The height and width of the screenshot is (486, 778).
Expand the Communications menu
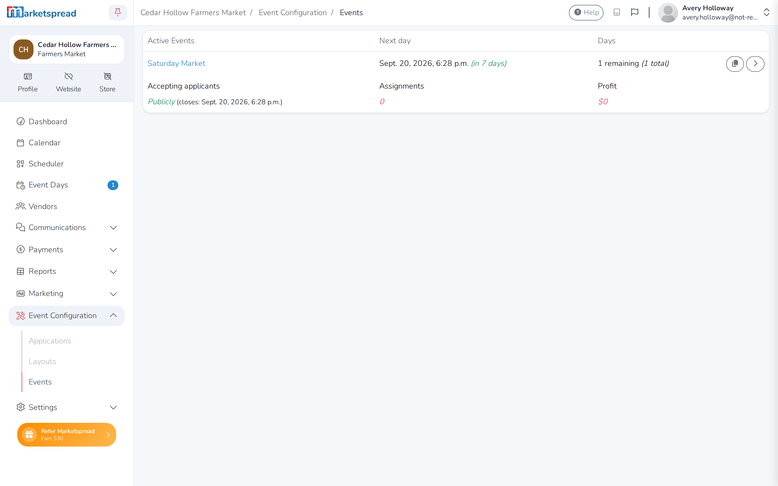66,228
